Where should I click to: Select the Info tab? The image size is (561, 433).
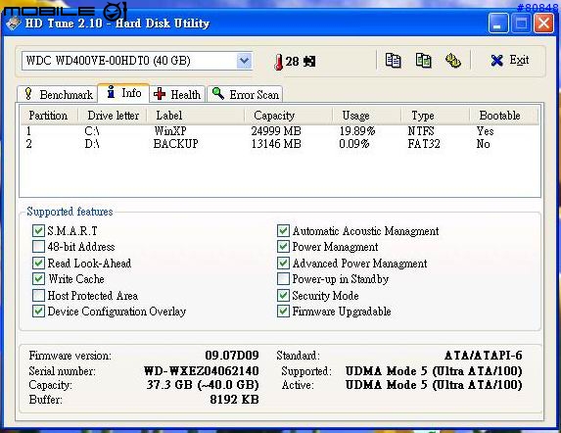point(123,93)
